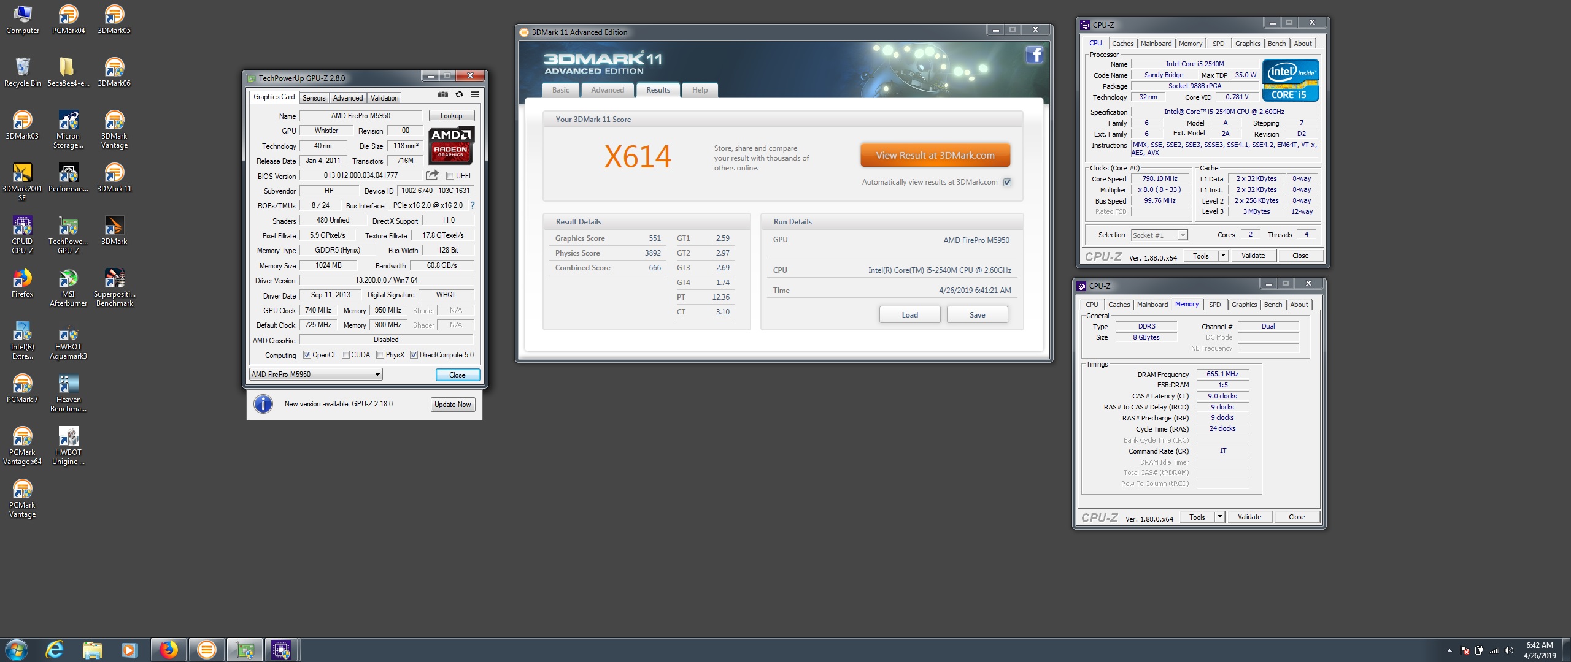Open 3DMark06 desktop icon
Screen dimensions: 1571x662
(114, 72)
